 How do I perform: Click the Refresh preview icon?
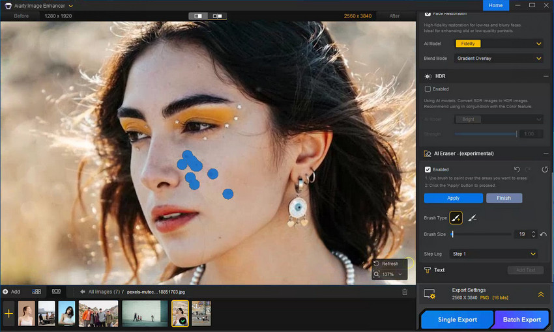(377, 264)
